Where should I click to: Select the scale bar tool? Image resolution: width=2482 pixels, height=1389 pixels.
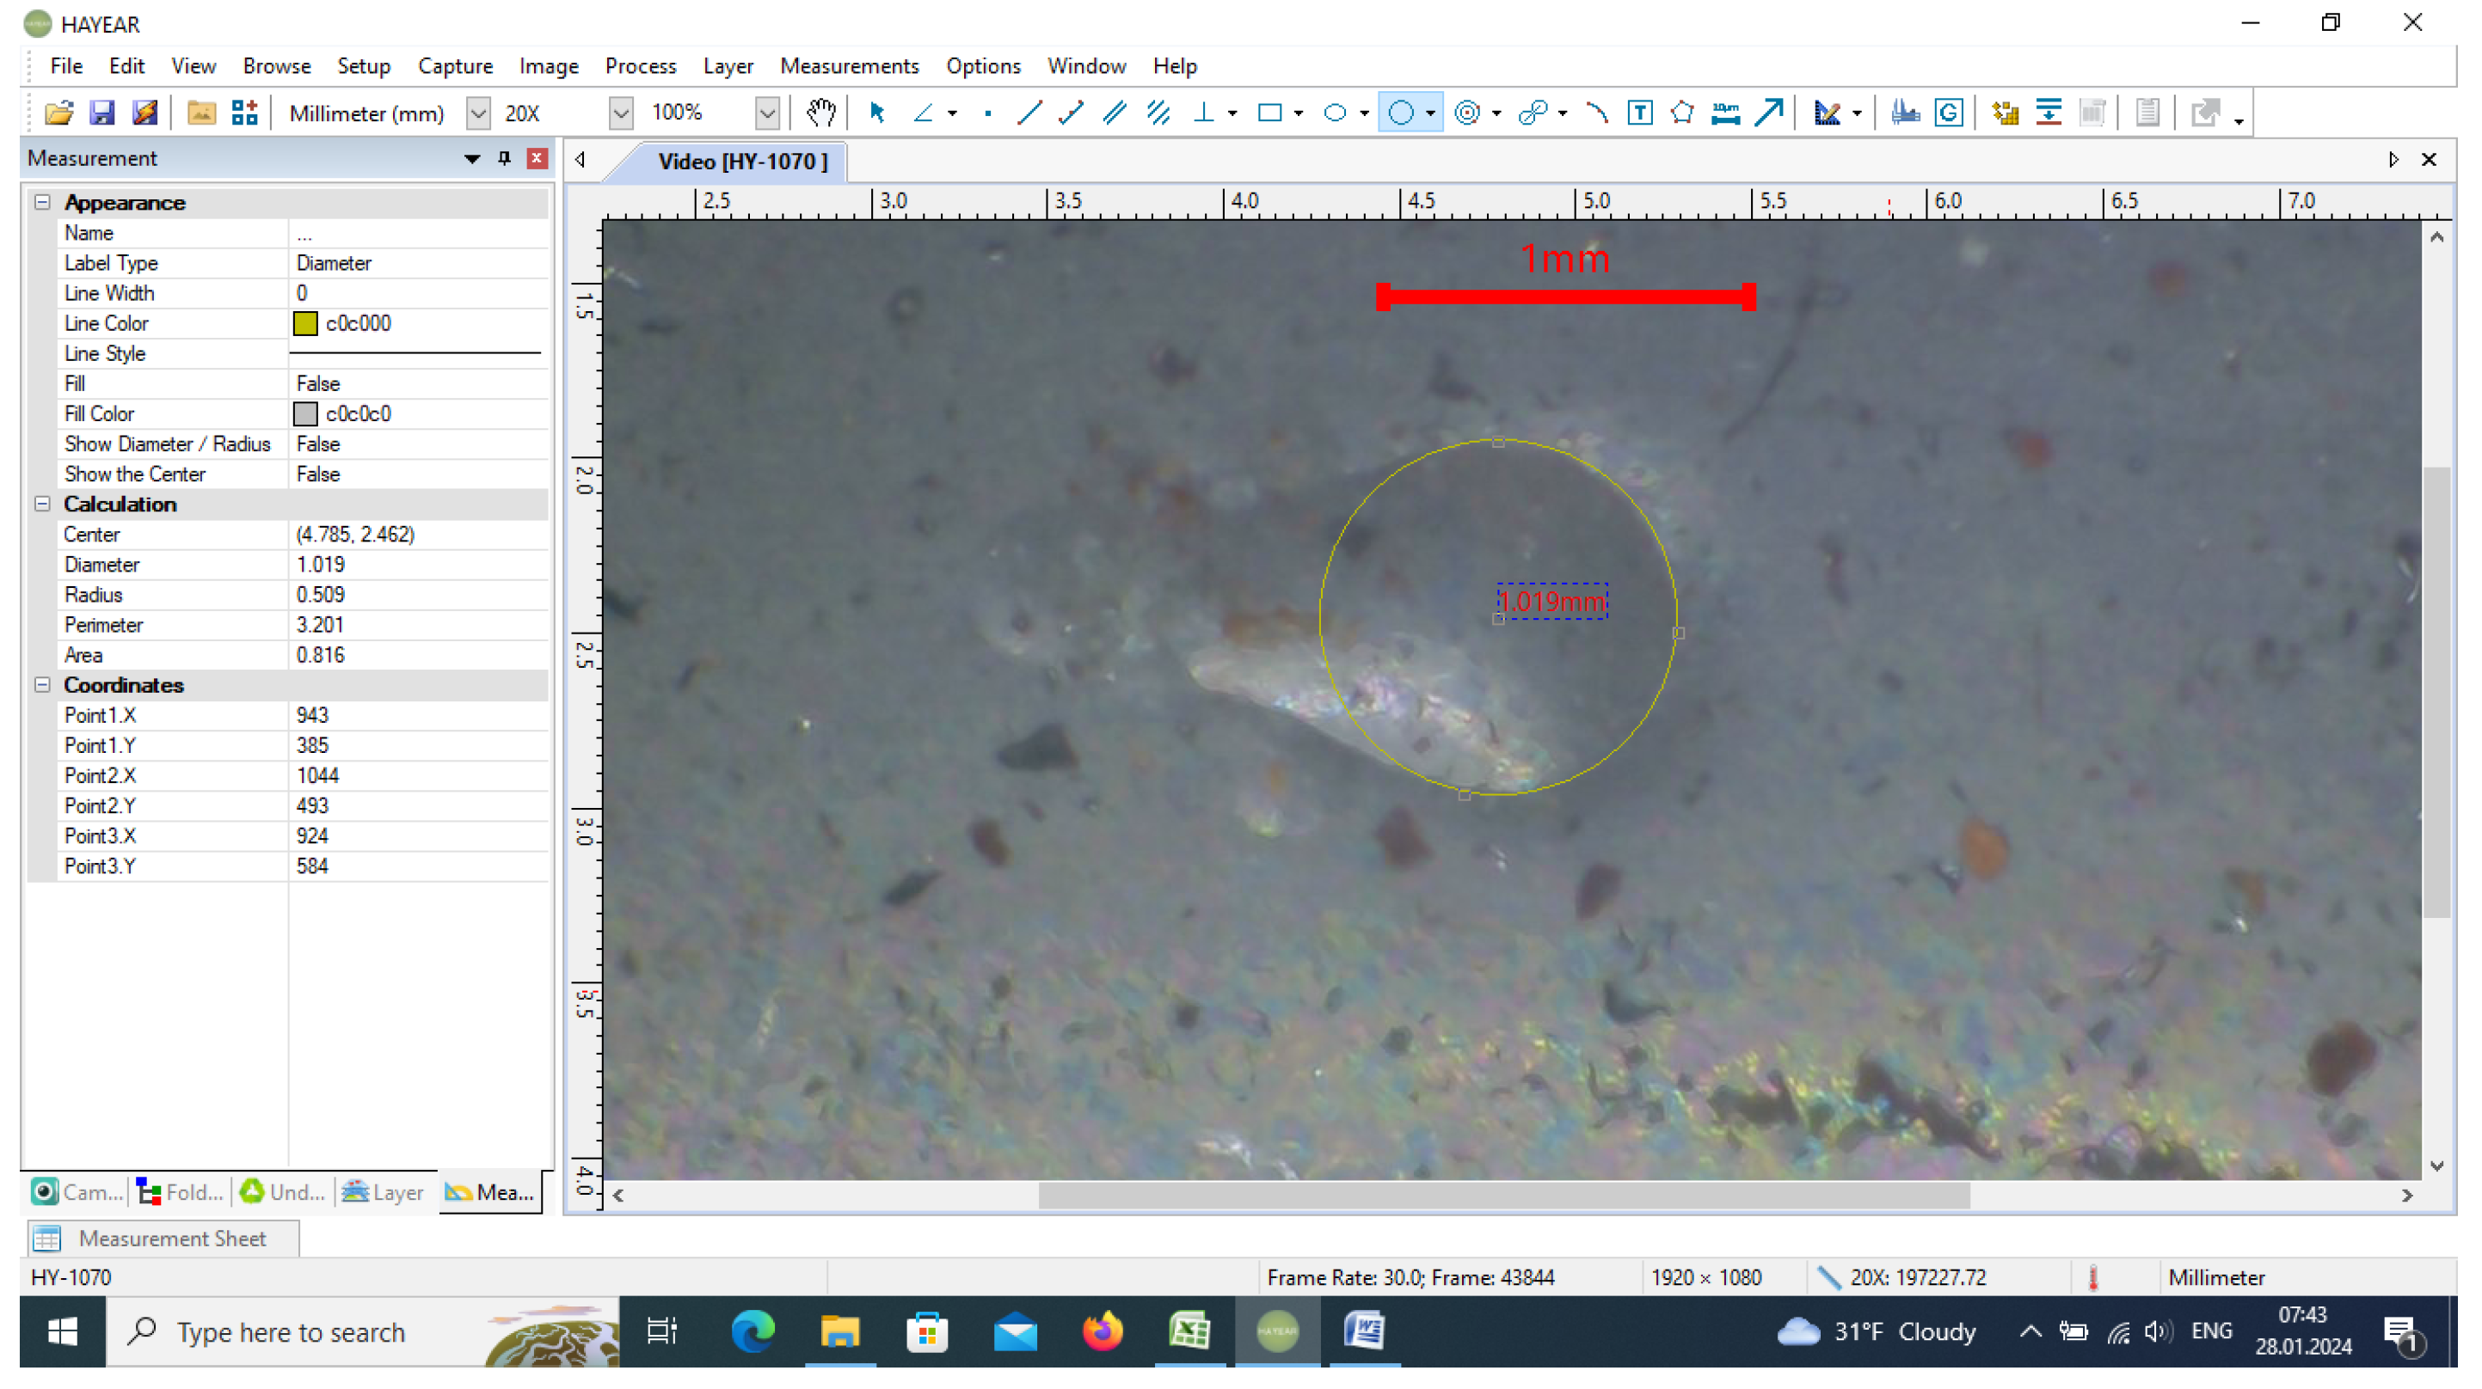(x=1724, y=113)
